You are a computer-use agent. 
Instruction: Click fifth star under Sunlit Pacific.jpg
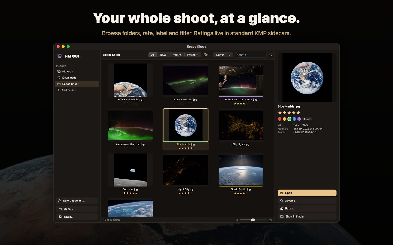click(247, 193)
